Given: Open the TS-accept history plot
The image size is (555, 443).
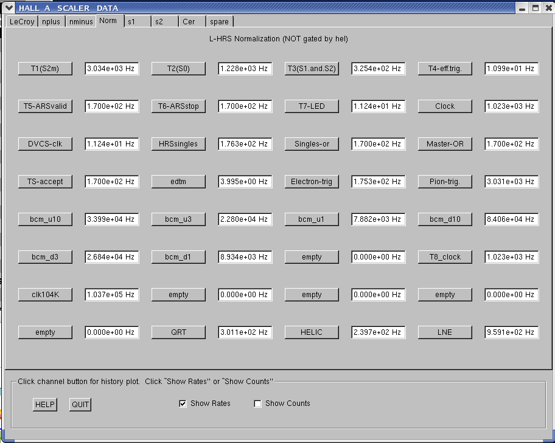Looking at the screenshot, I should 45,182.
